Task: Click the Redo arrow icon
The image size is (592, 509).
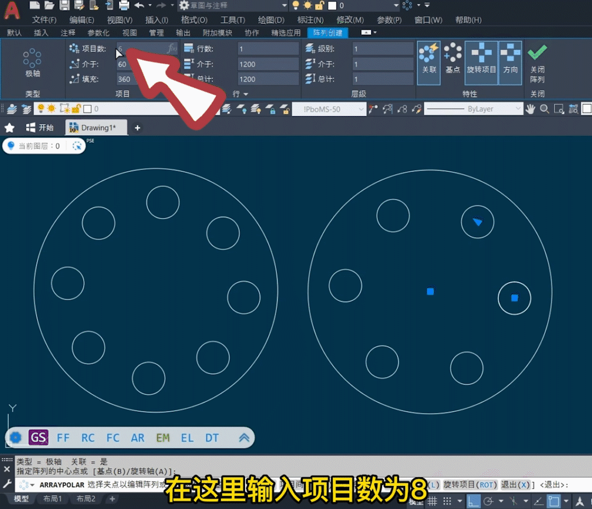Action: [161, 5]
